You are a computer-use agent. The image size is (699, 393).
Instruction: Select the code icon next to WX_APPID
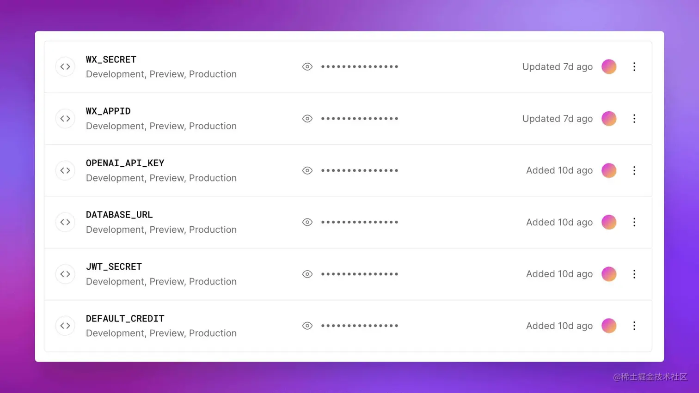pos(65,118)
